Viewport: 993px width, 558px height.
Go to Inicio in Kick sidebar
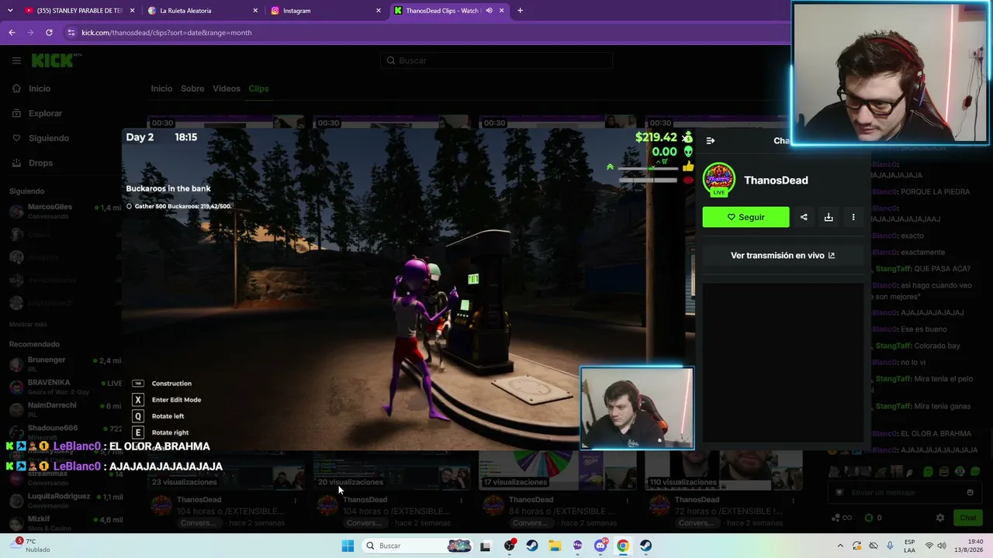(x=33, y=88)
